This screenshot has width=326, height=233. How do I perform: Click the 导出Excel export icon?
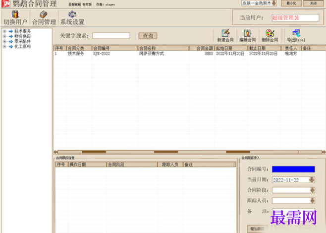click(x=296, y=36)
